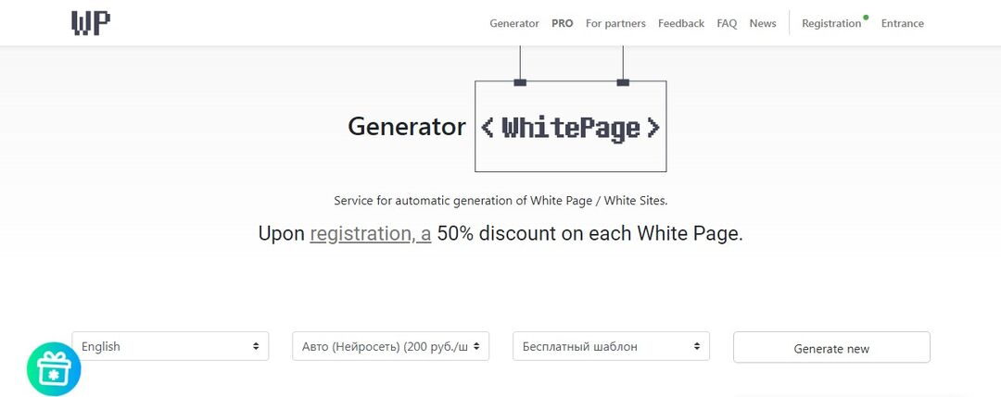Click the left angle bracket on WhitePage sign
This screenshot has height=397, width=1001.
point(488,128)
